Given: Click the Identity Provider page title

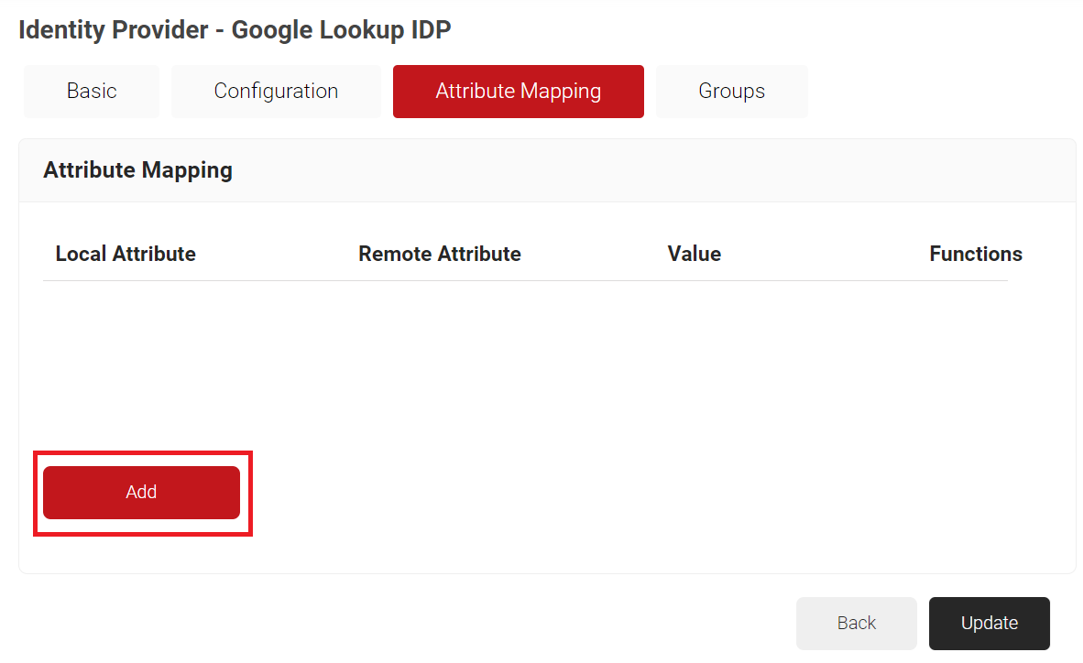Looking at the screenshot, I should coord(114,30).
